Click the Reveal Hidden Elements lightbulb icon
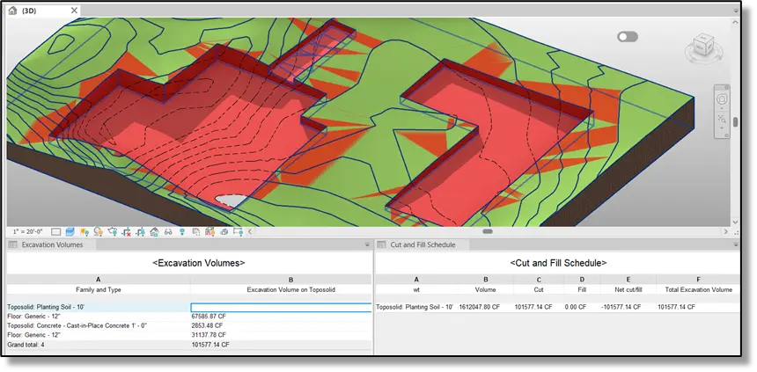This screenshot has width=757, height=372. pos(182,232)
